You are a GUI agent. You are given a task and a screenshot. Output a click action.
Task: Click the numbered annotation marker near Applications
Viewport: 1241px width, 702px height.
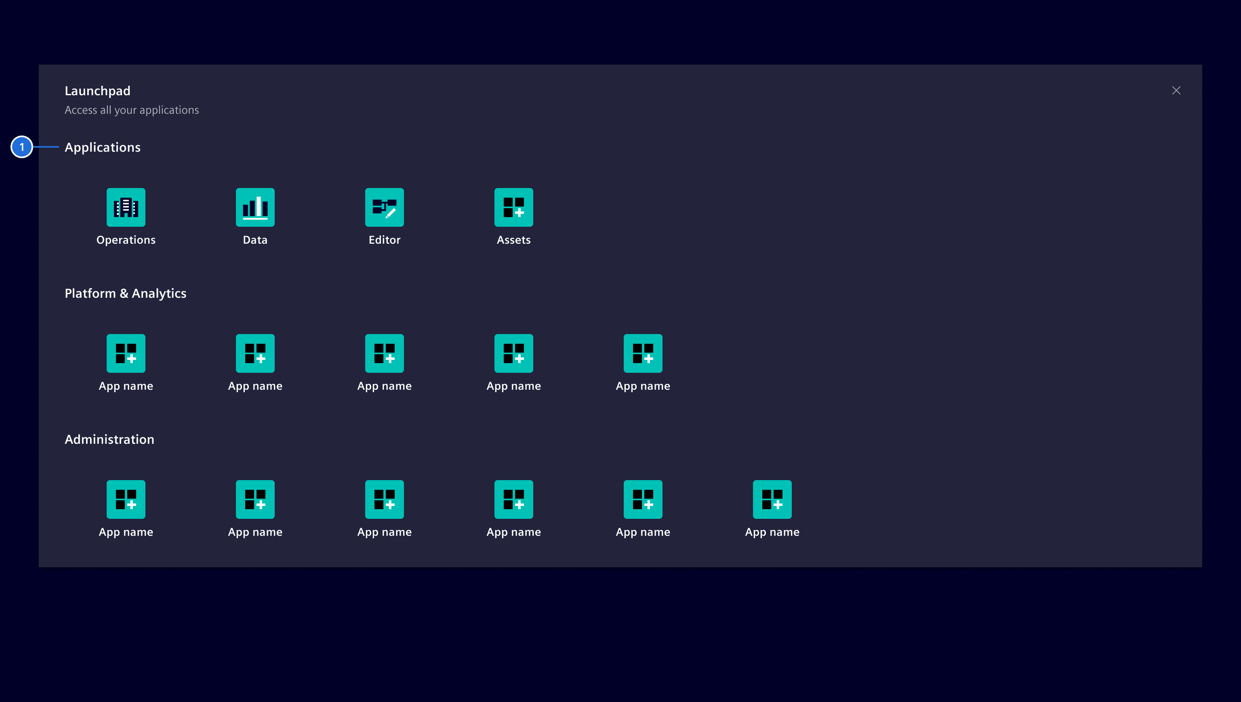tap(22, 147)
